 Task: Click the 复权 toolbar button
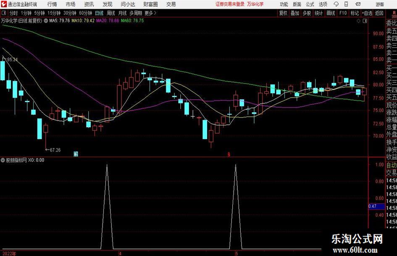click(283, 13)
